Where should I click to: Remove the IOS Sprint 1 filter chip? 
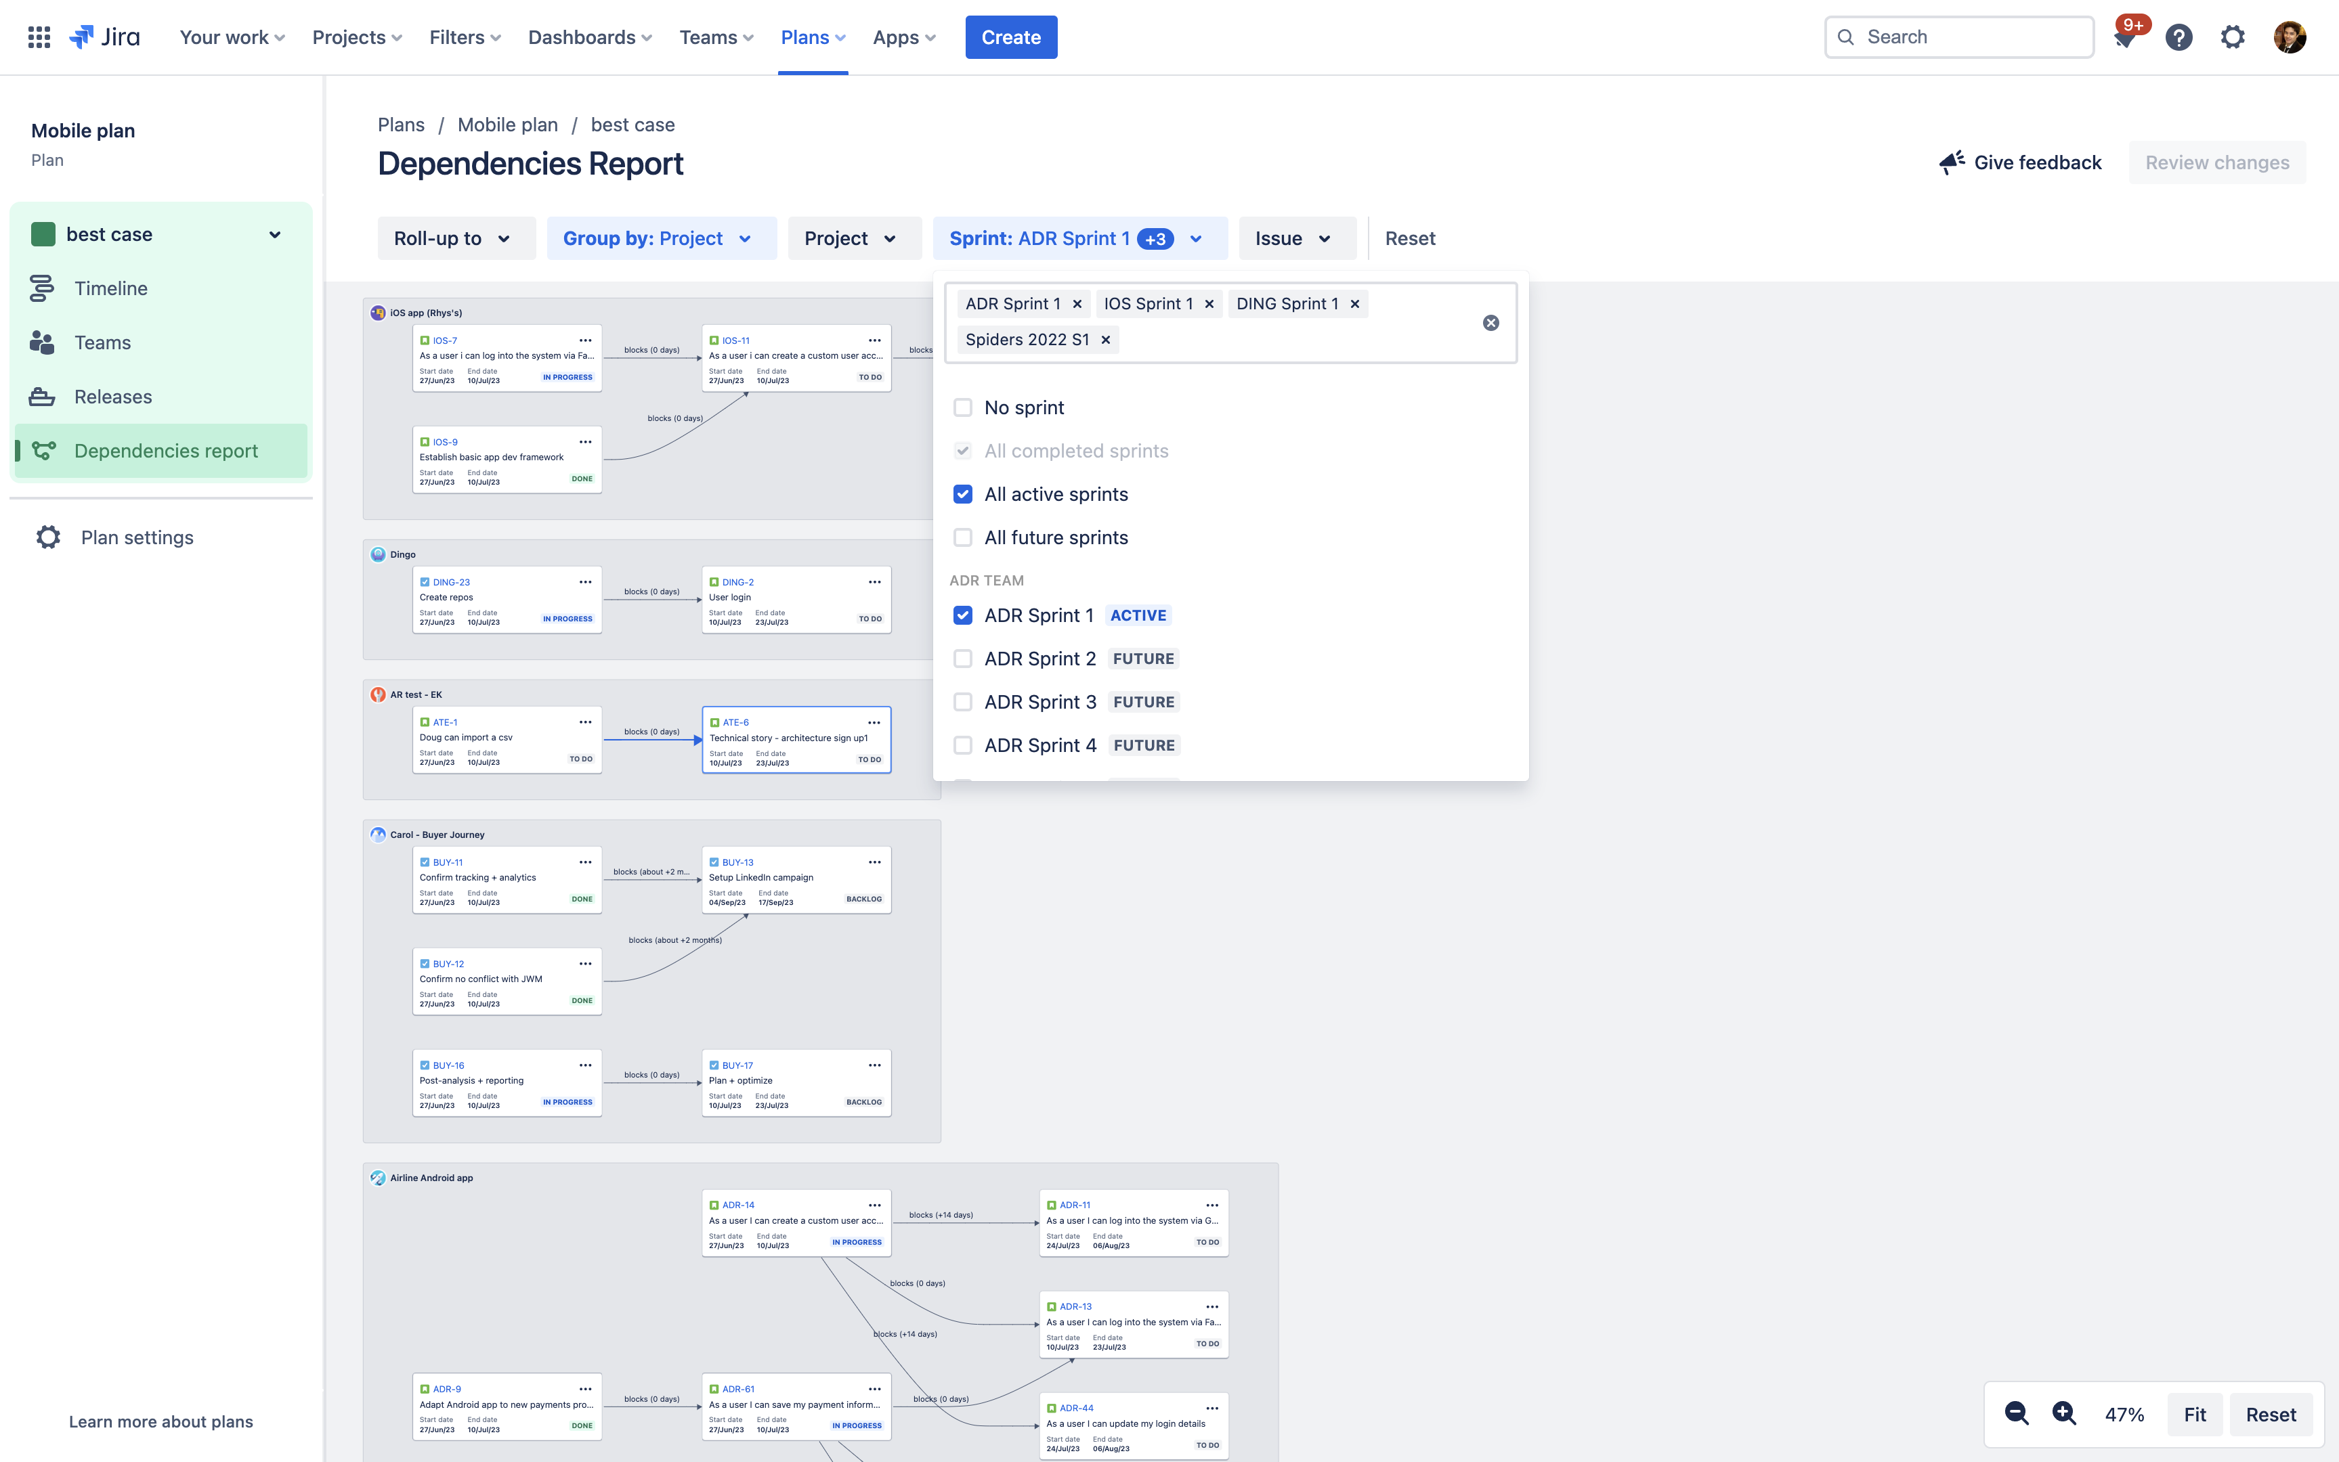coord(1209,303)
